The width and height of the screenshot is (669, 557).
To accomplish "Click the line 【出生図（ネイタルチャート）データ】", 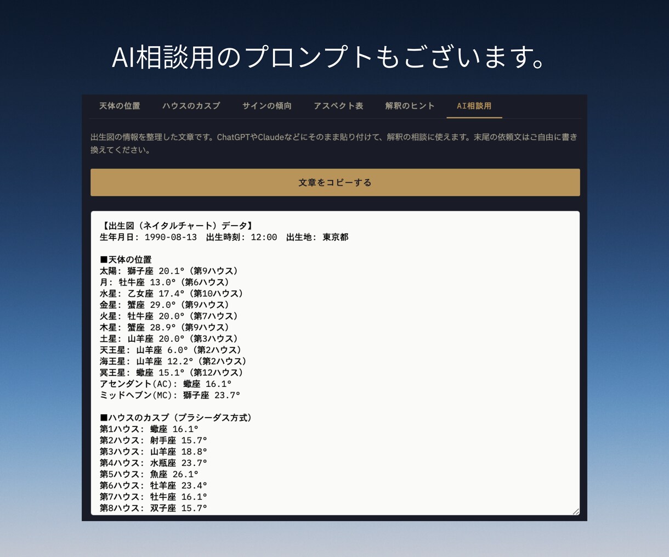I will [177, 226].
